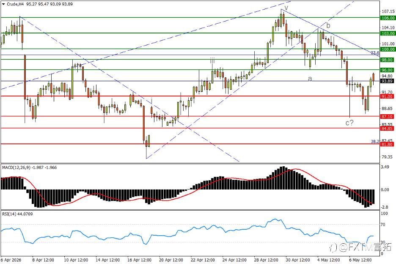
Task: Select the 6 May 12:00 time axis label
Action: [x=360, y=260]
